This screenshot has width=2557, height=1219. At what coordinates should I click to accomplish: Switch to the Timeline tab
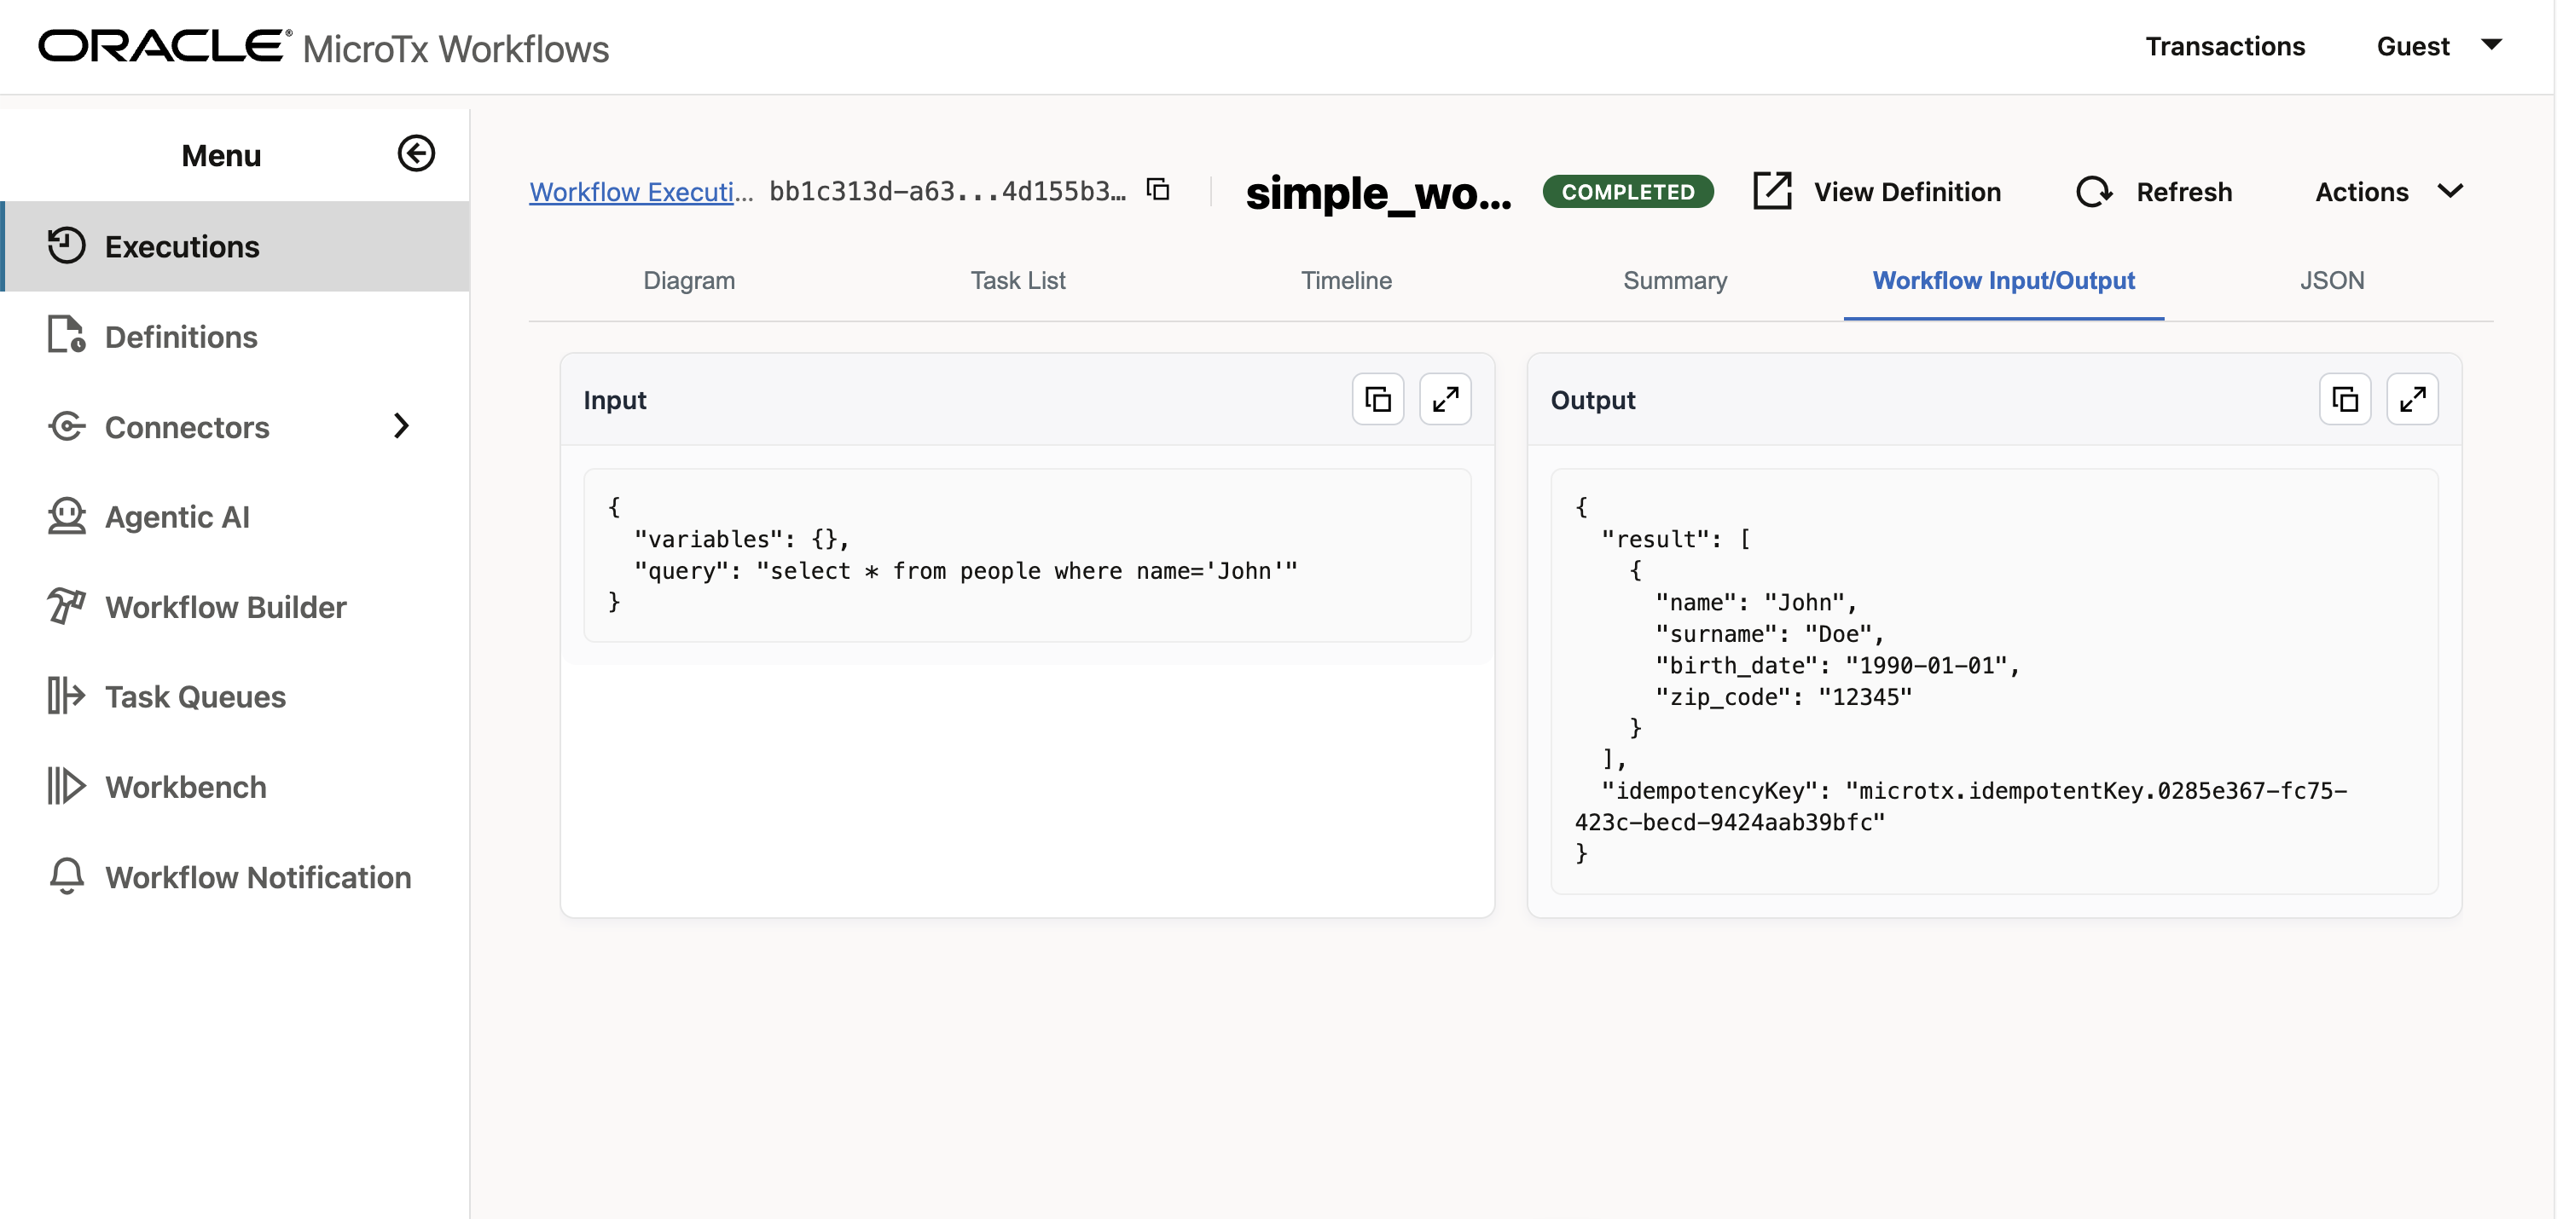[x=1346, y=280]
